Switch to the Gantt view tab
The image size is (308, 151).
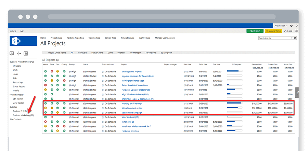click(x=111, y=53)
